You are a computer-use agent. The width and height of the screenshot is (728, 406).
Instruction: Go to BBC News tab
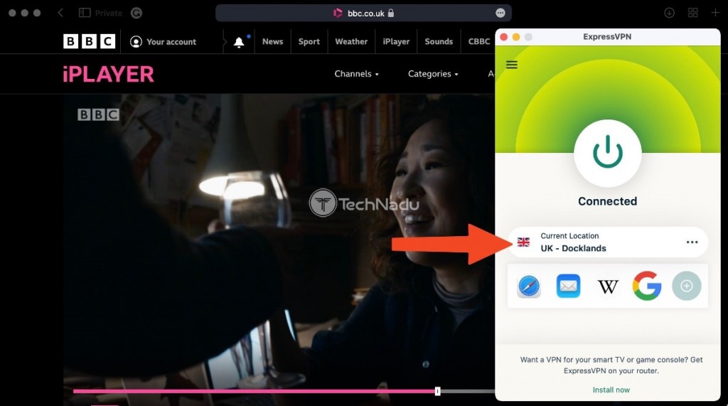tap(272, 42)
